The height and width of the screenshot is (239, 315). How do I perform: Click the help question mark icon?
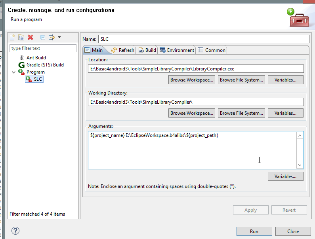15,231
